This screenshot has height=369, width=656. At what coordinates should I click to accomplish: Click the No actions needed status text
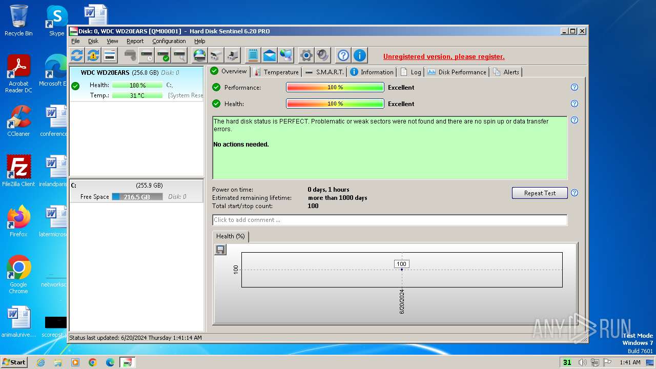coord(241,145)
